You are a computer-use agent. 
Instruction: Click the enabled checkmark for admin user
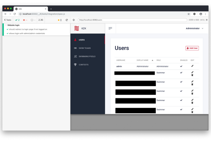click(181, 66)
